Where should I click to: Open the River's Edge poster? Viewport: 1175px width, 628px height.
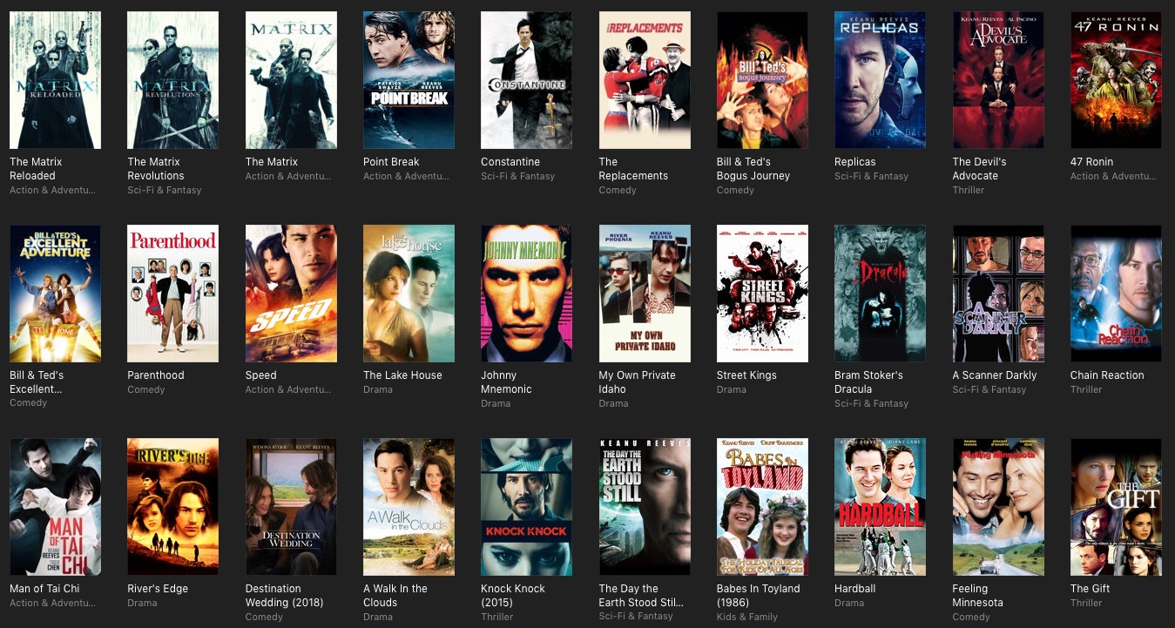coord(172,507)
